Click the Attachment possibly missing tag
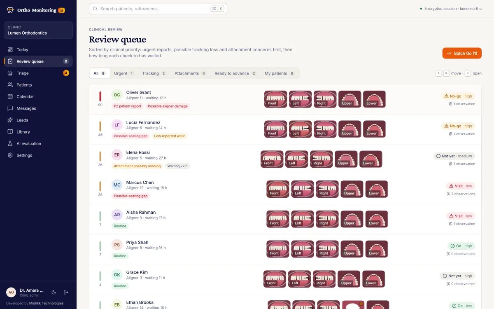Screen dimensions: 494x309 coord(137,166)
